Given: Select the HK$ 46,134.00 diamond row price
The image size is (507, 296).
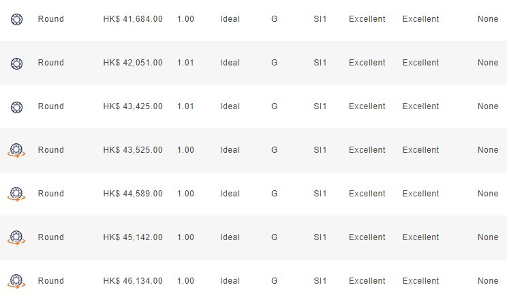Looking at the screenshot, I should 133,281.
